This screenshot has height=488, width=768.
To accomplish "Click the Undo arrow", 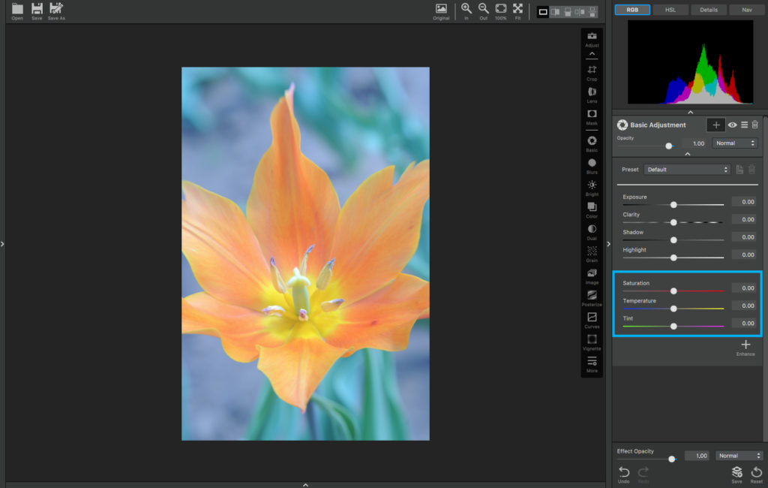I will 623,471.
